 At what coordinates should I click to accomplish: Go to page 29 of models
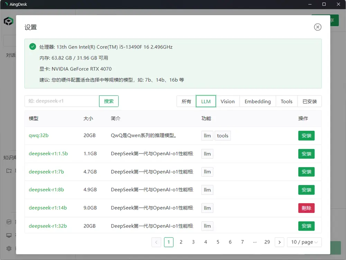tap(267, 242)
